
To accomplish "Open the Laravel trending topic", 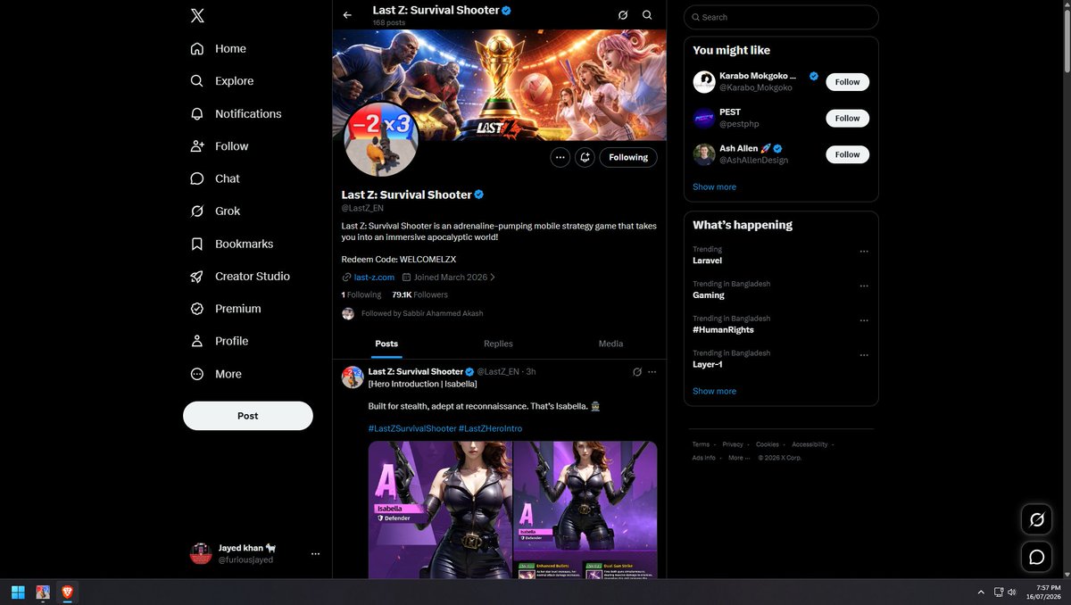I will (x=707, y=261).
